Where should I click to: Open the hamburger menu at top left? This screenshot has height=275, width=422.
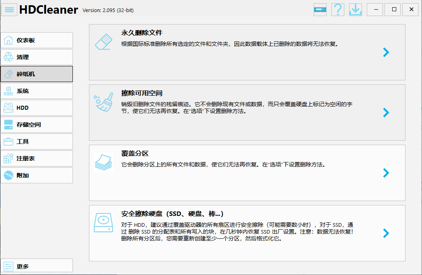[x=9, y=9]
